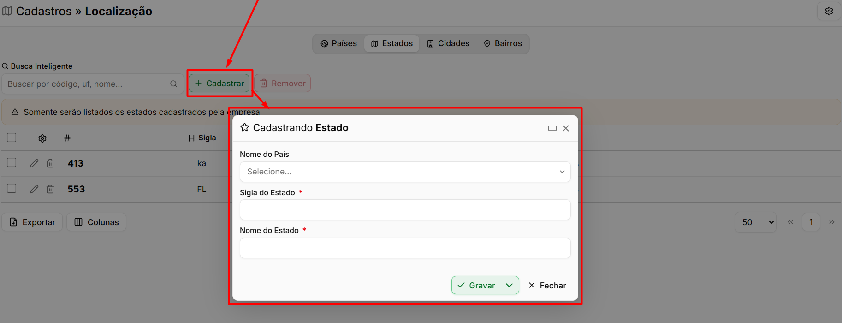This screenshot has width=842, height=323.
Task: Click the edit pencil for row 413
Action: point(34,163)
